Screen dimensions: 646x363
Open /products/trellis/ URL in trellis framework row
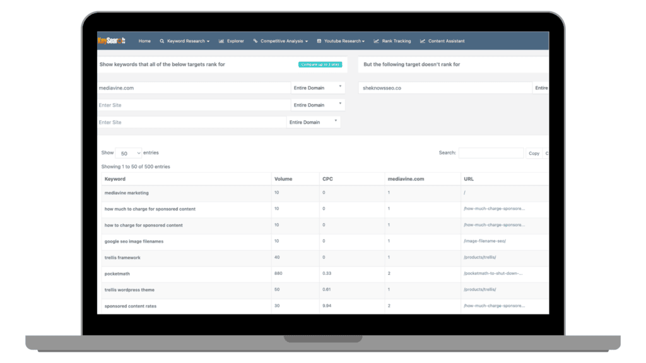tap(479, 257)
